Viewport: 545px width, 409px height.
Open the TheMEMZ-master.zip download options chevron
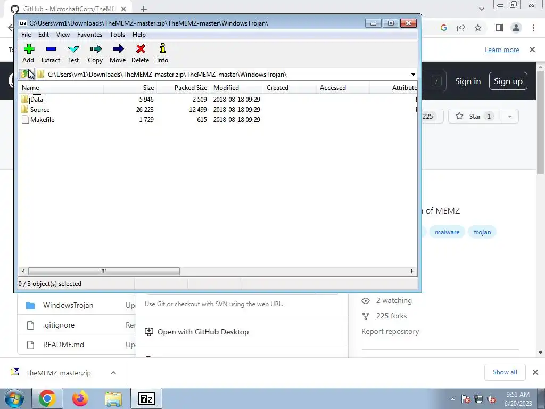(x=113, y=373)
